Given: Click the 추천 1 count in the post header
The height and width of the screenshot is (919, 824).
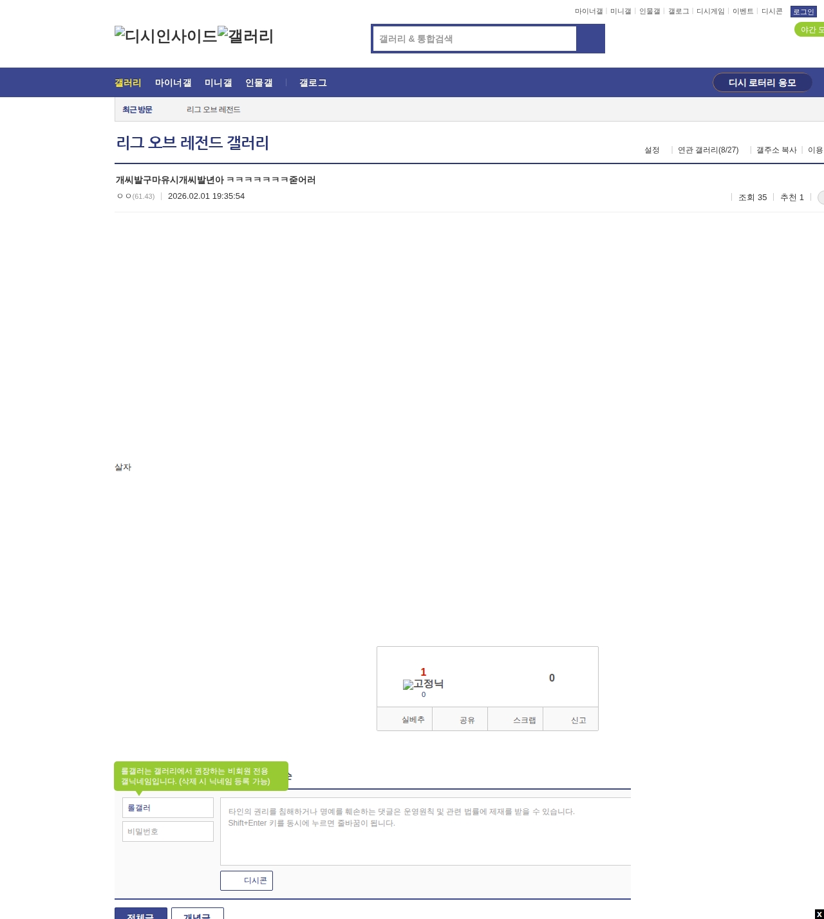Looking at the screenshot, I should [792, 198].
